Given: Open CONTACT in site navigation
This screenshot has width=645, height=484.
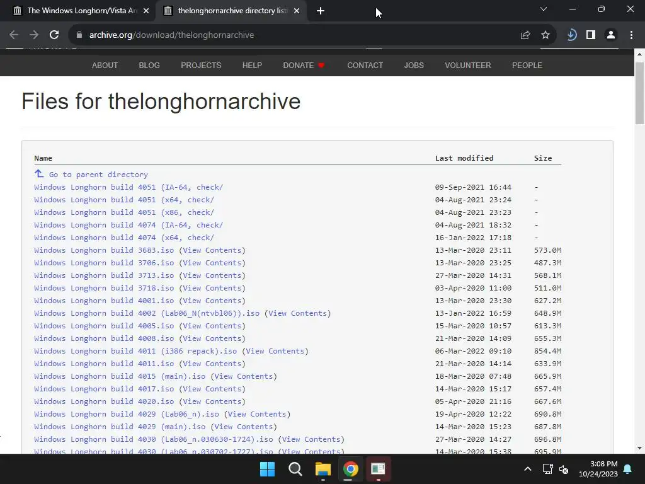Looking at the screenshot, I should point(365,66).
